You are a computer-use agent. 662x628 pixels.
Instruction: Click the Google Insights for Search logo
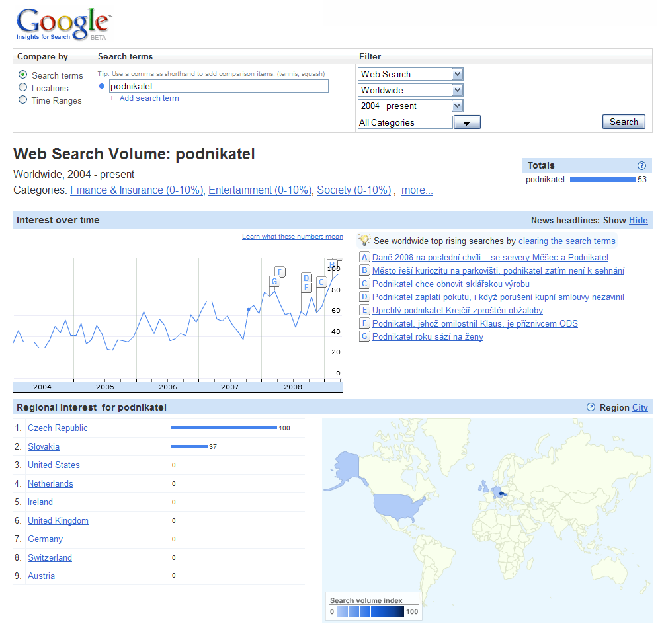63,24
